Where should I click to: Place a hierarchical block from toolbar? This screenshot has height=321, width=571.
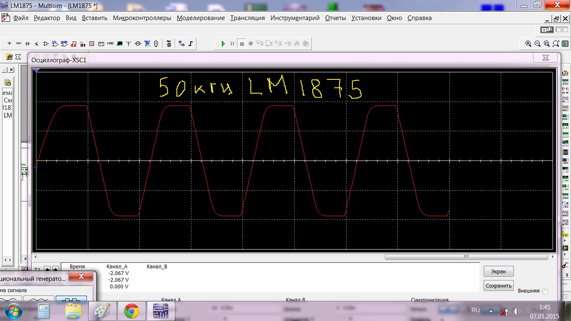[181, 43]
